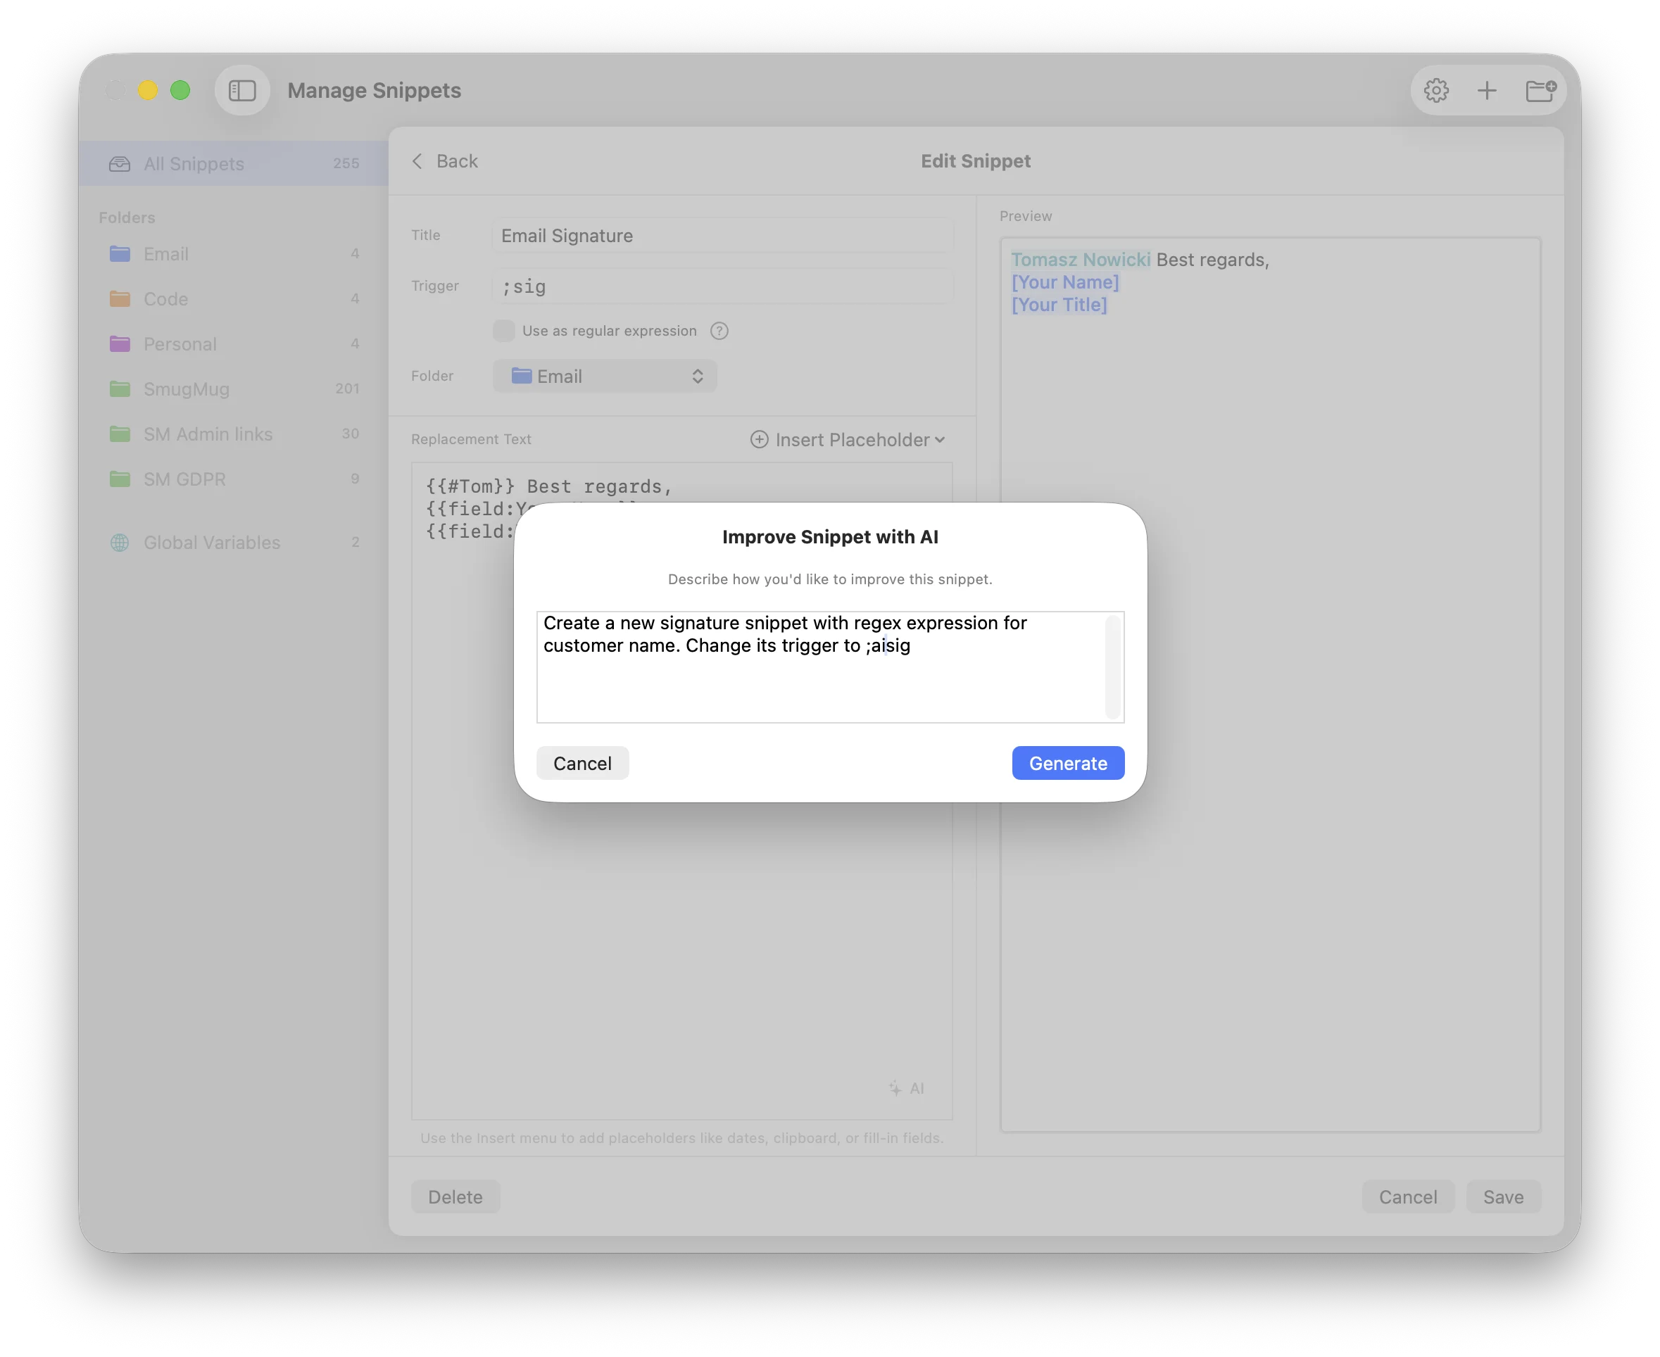
Task: Create a new snippet via plus icon
Action: pyautogui.click(x=1488, y=90)
